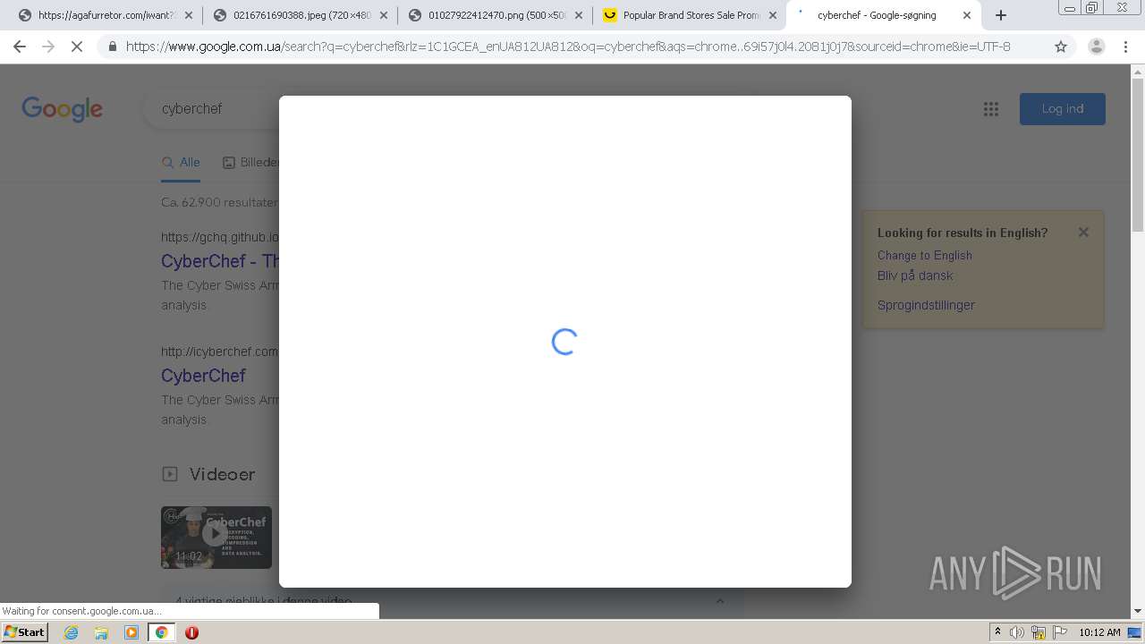Open CyberChef icyberchef.com result

coord(203,376)
